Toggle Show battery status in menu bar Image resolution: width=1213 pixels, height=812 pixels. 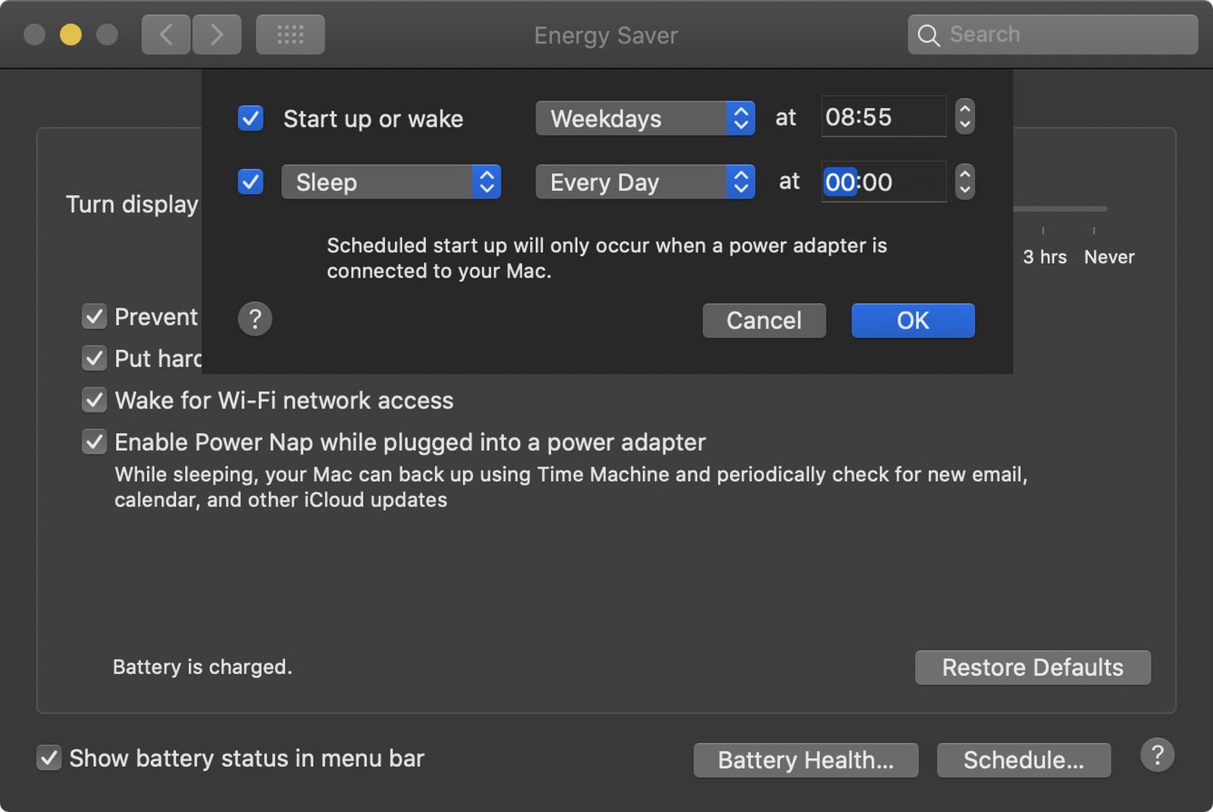[x=49, y=757]
